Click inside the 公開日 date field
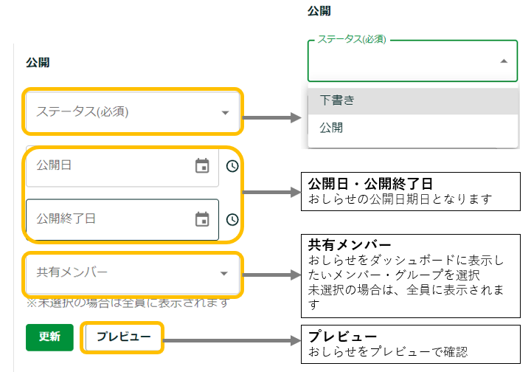 (x=103, y=166)
